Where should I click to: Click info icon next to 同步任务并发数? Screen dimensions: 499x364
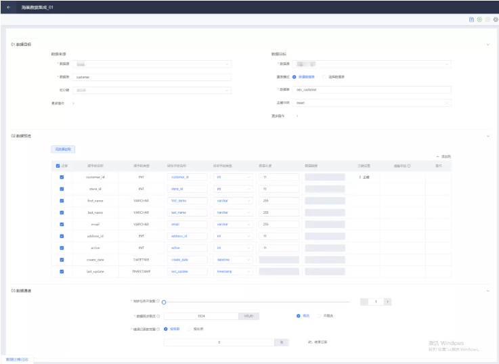tap(158, 301)
